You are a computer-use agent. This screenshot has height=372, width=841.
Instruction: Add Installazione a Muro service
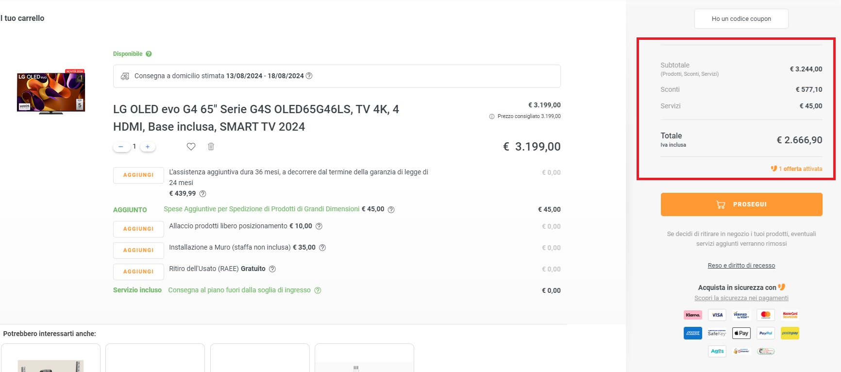point(138,251)
